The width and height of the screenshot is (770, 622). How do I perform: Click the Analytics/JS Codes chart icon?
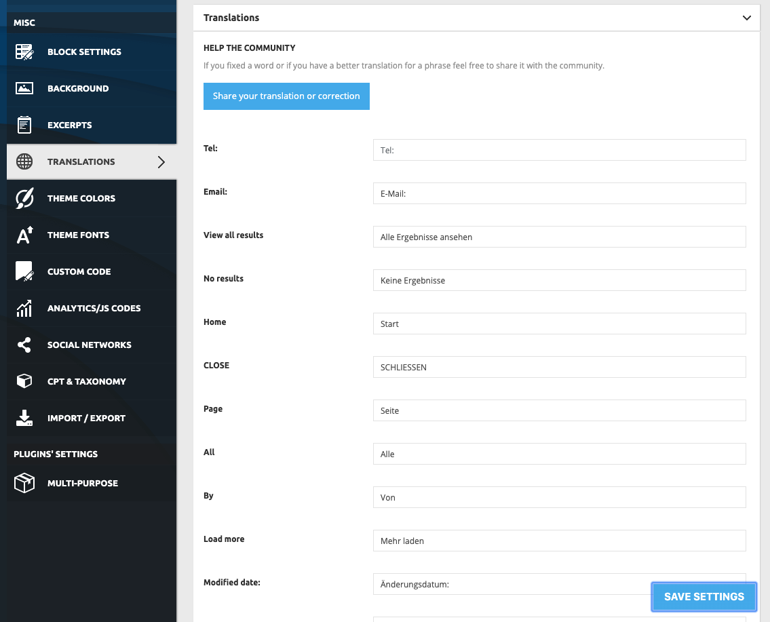click(24, 309)
